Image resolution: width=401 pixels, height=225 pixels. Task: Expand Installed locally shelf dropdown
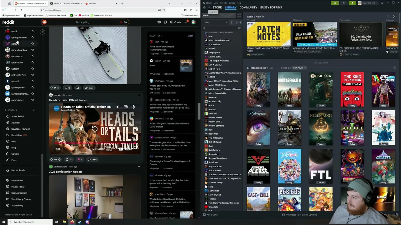pos(276,68)
